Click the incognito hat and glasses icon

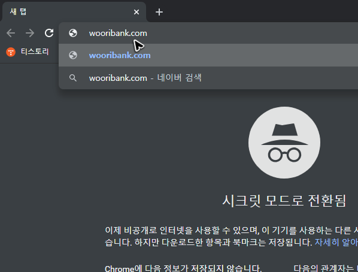[284, 143]
